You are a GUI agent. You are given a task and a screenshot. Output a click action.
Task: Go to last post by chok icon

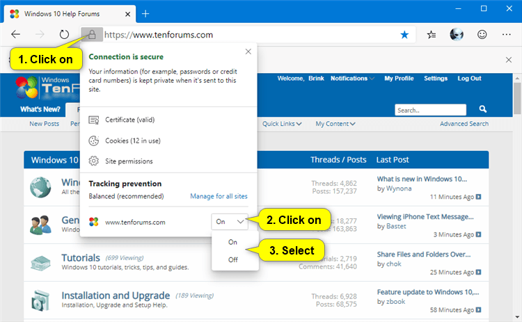point(478,272)
